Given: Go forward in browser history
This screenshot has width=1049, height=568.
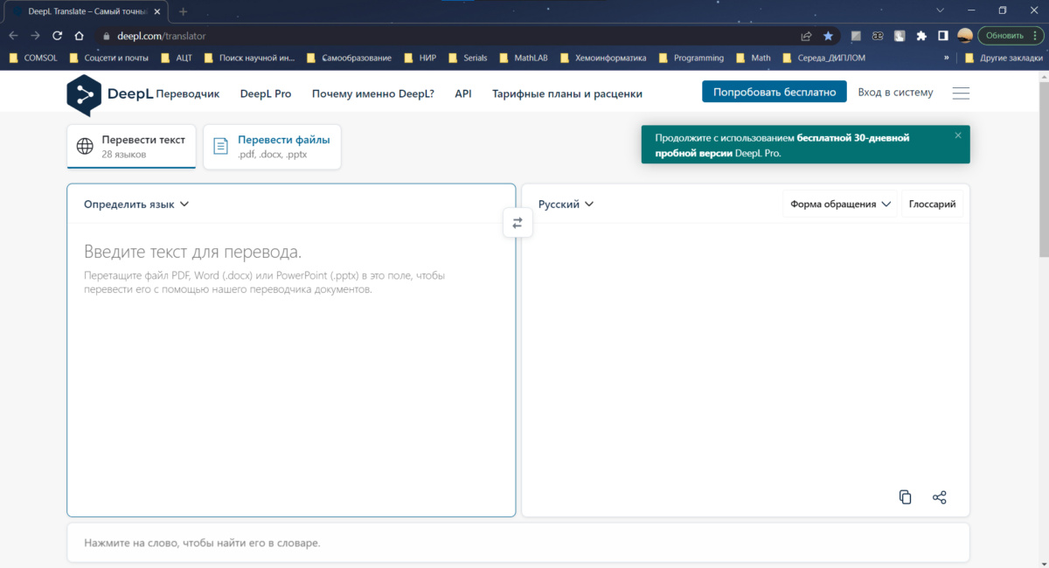Looking at the screenshot, I should point(35,36).
